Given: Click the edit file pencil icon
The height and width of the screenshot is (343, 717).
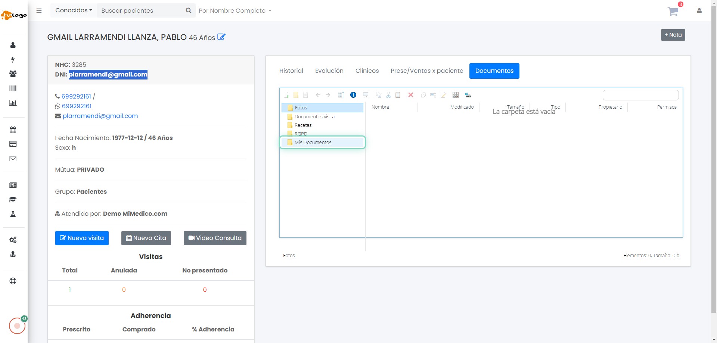Looking at the screenshot, I should click(443, 95).
